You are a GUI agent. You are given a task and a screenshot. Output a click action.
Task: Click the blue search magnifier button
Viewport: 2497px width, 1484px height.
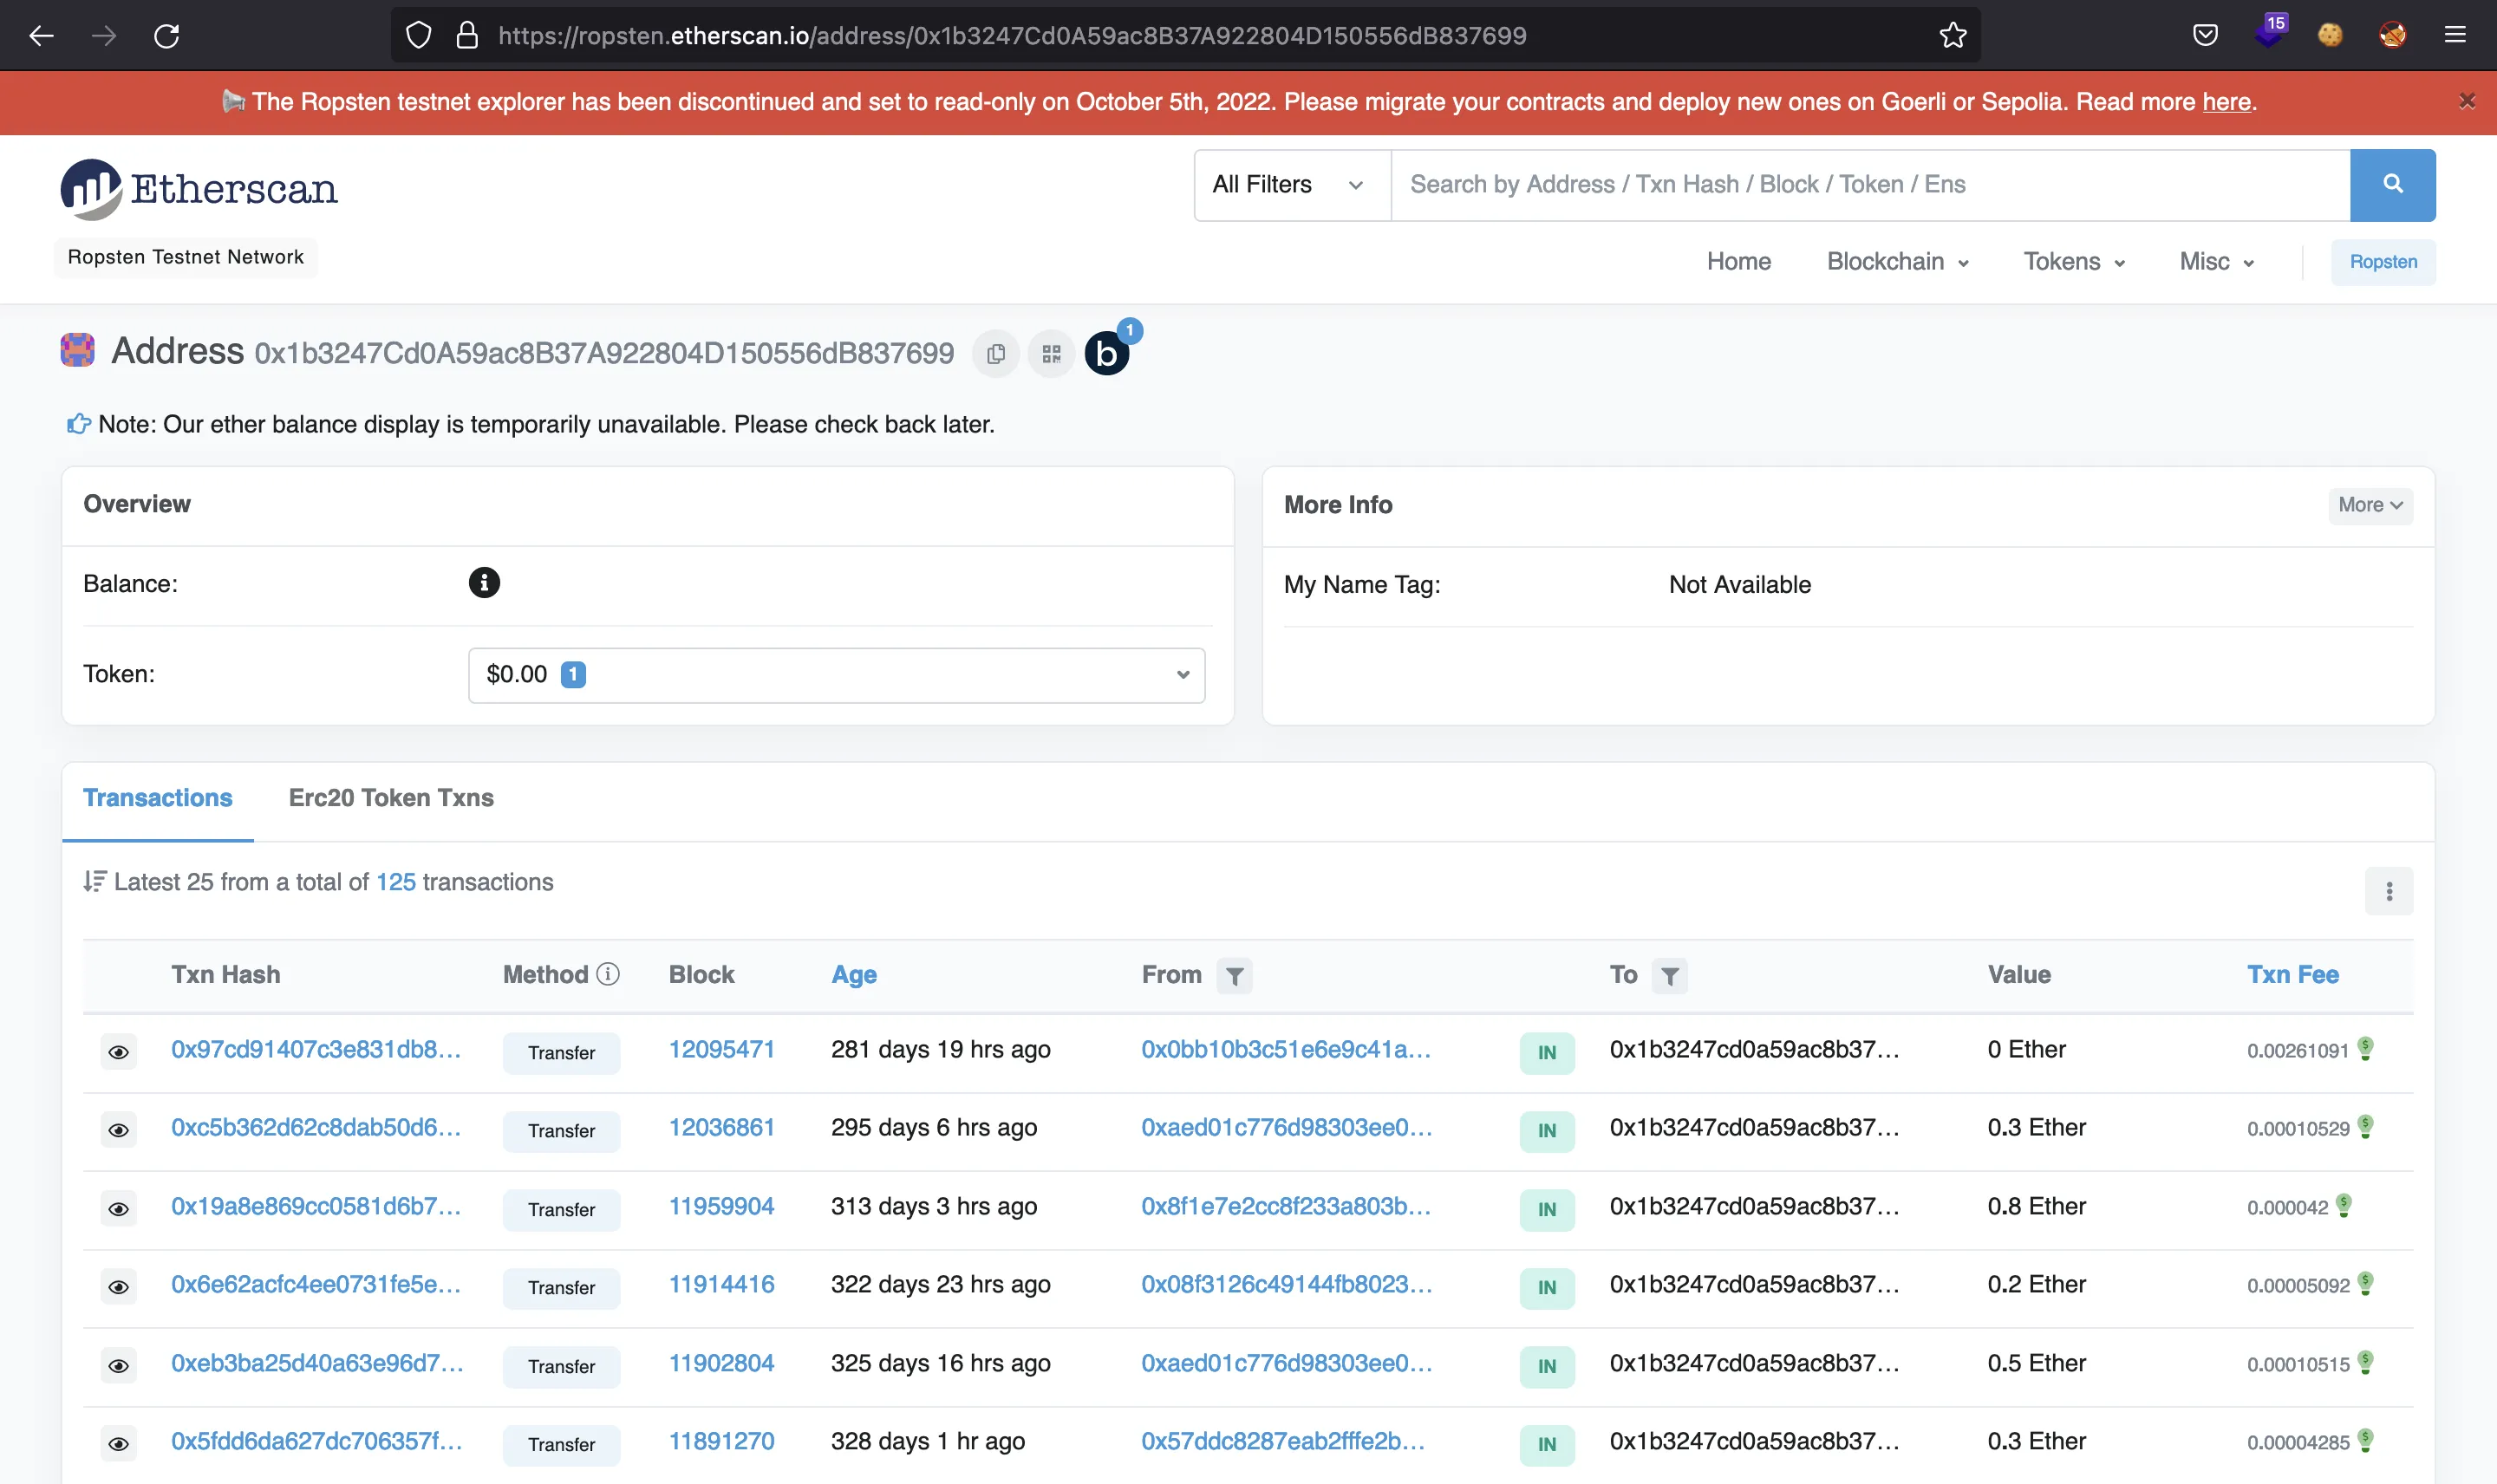pyautogui.click(x=2392, y=184)
